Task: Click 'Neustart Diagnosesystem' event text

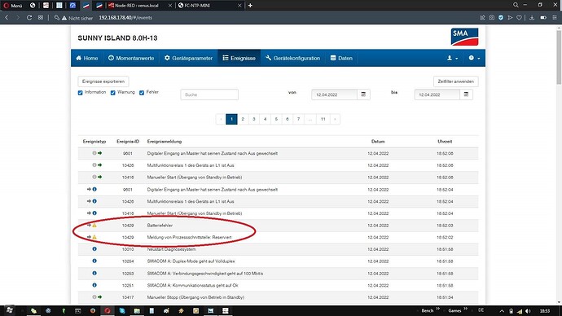Action: [171, 249]
